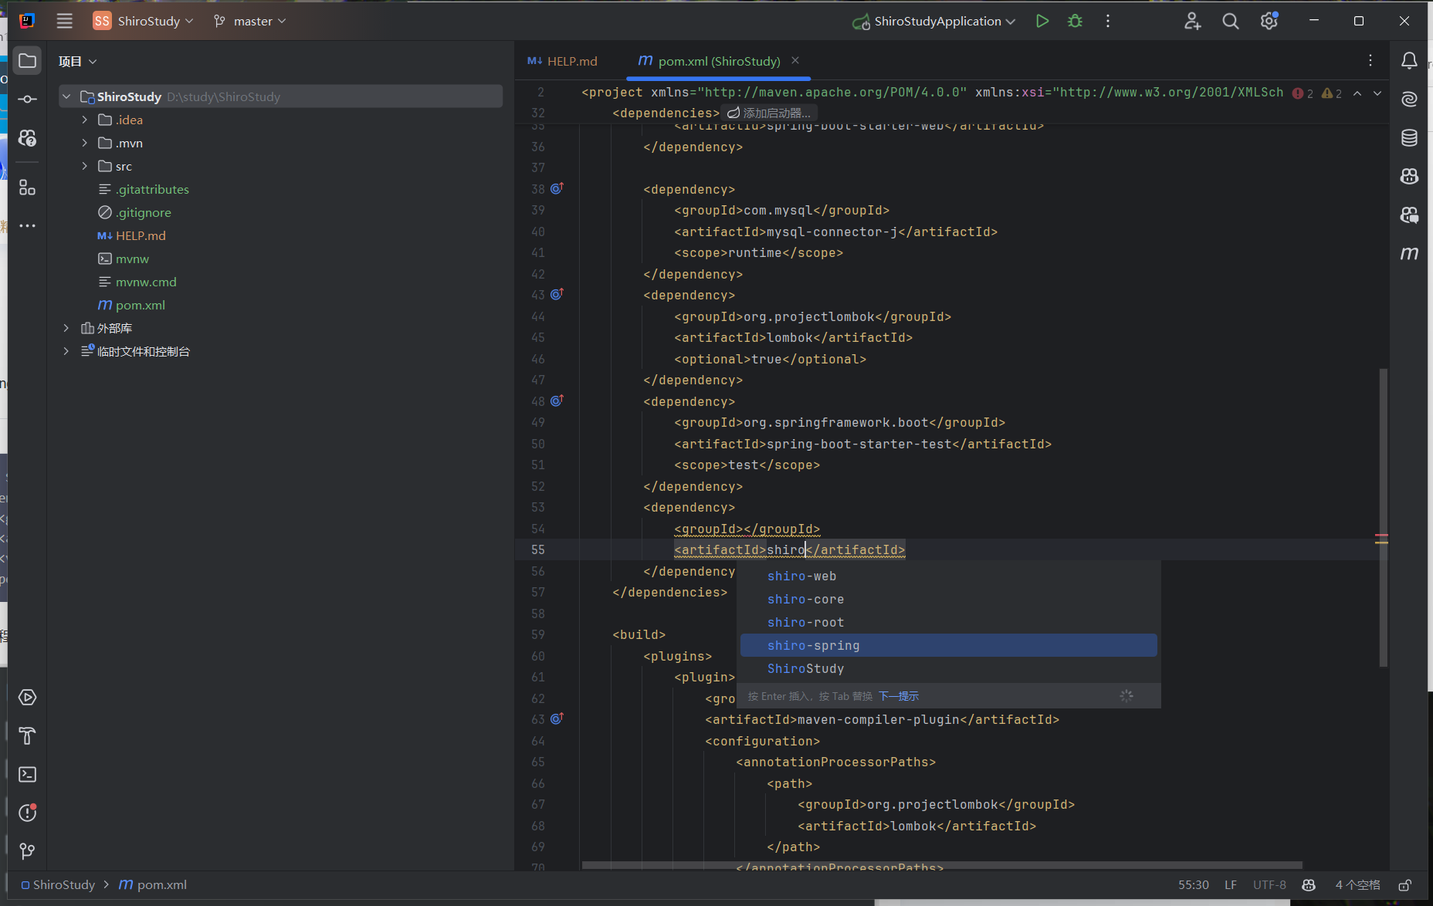
Task: Open the Project tool window folder icon
Action: tap(27, 61)
